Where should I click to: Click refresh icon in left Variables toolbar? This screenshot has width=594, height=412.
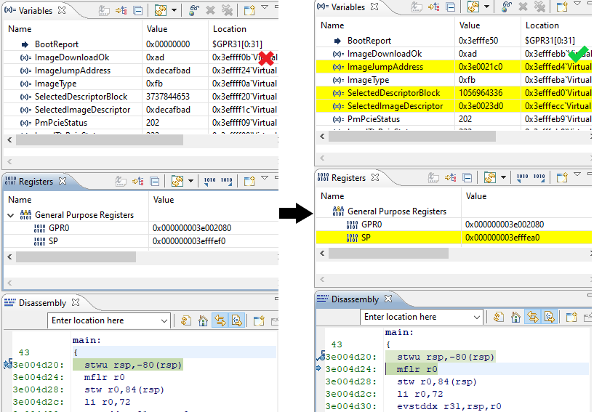(161, 11)
